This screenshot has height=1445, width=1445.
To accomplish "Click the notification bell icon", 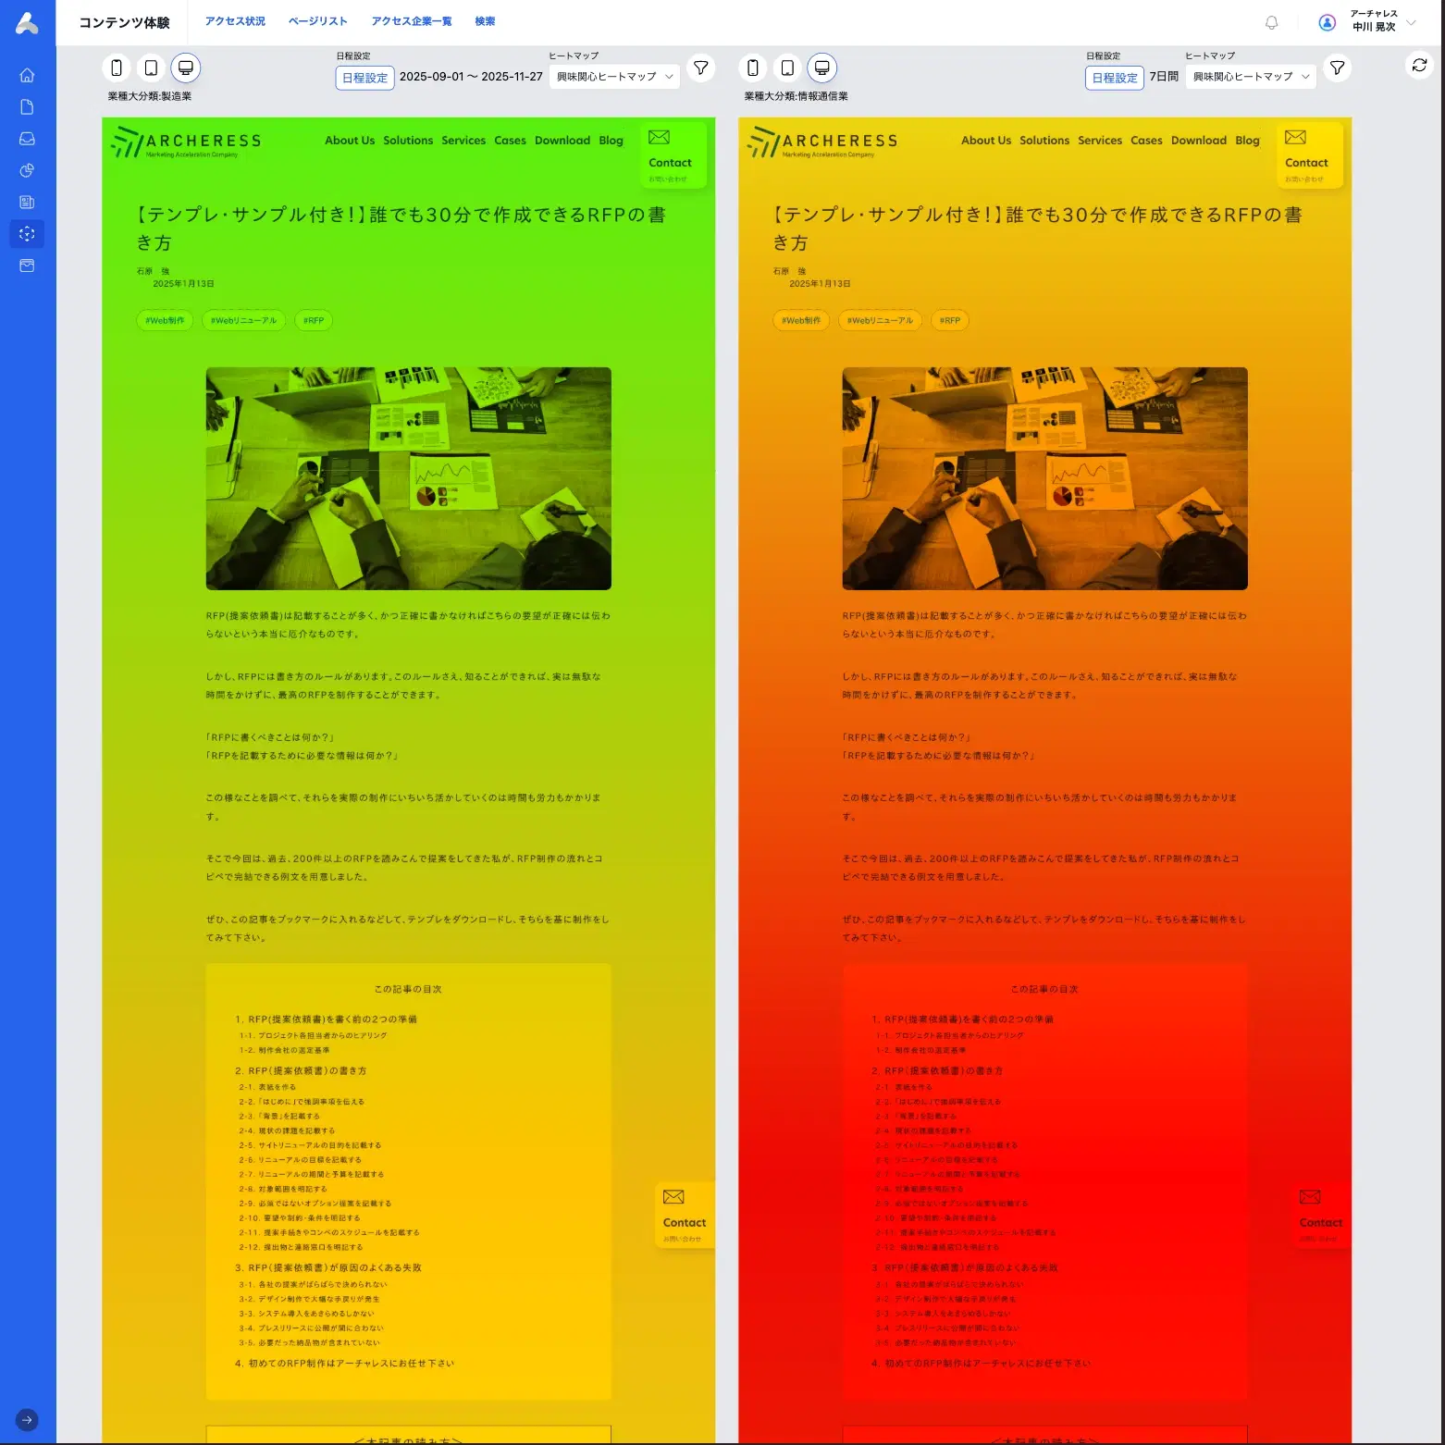I will (x=1271, y=23).
